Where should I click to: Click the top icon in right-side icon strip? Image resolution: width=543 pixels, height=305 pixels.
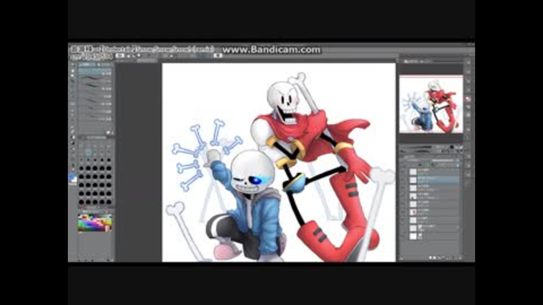[468, 63]
